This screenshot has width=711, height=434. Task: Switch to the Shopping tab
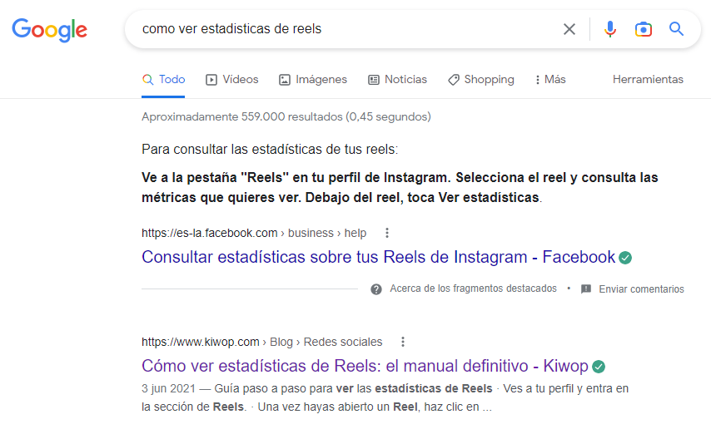pos(481,80)
